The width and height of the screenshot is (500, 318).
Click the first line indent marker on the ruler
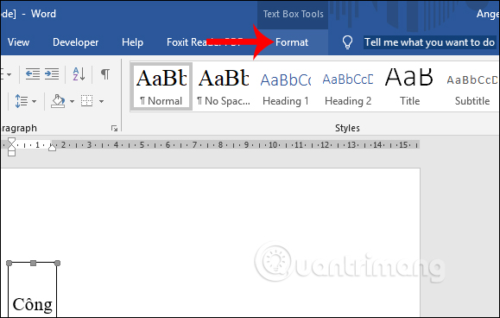click(x=11, y=141)
